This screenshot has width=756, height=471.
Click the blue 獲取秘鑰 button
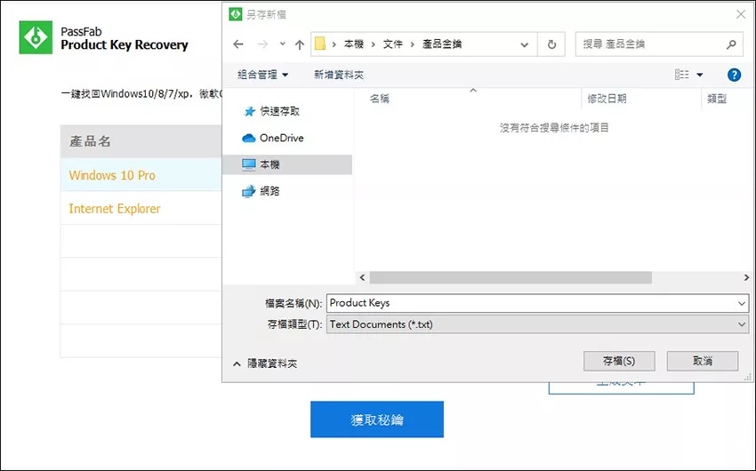[377, 419]
